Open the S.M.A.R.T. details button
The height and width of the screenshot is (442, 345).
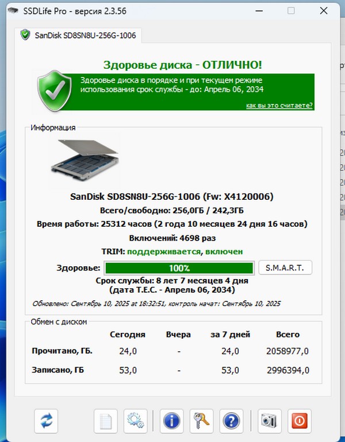[285, 267]
